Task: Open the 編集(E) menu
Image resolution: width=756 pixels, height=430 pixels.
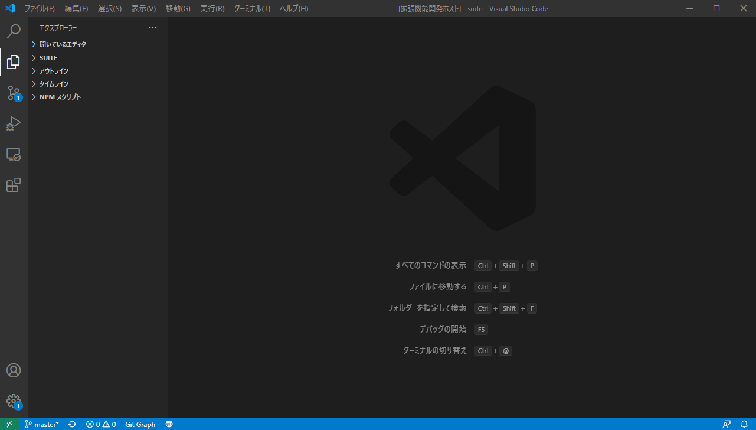Action: (76, 8)
